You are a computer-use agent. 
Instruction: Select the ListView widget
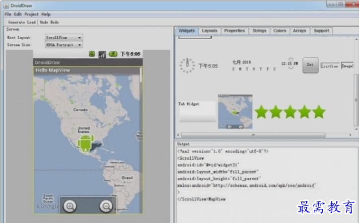coord(329,66)
